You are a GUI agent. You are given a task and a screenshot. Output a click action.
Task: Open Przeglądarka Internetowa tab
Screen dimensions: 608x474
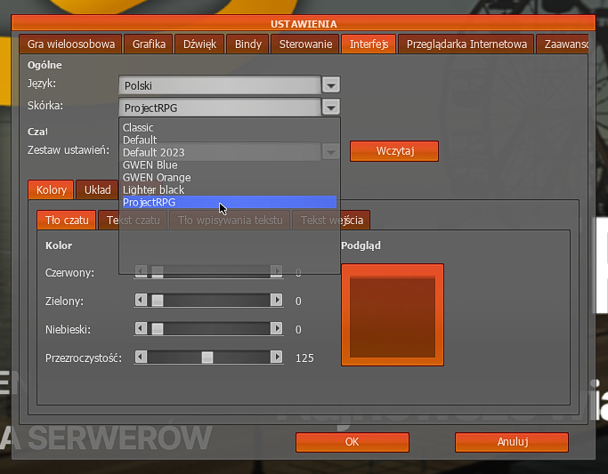click(x=466, y=44)
